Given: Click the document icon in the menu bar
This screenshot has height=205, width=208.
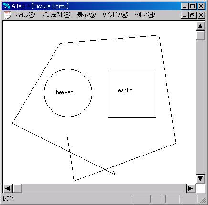Looking at the screenshot, I should 7,15.
